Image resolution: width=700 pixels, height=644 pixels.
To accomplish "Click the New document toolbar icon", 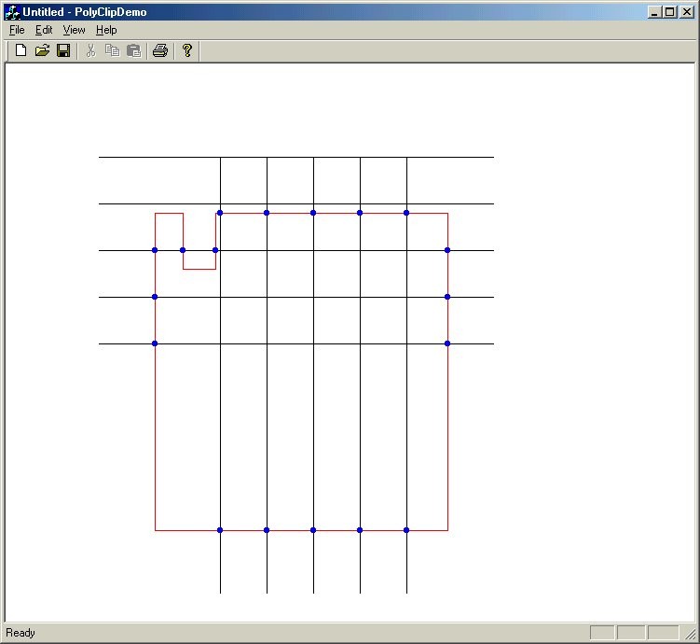I will (x=21, y=50).
